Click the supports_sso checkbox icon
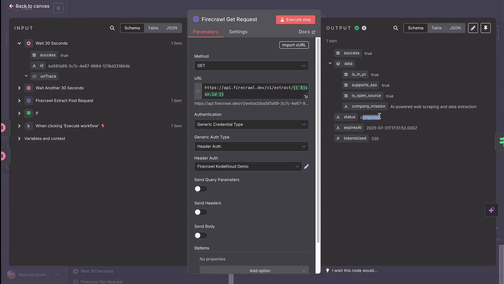 [x=346, y=85]
